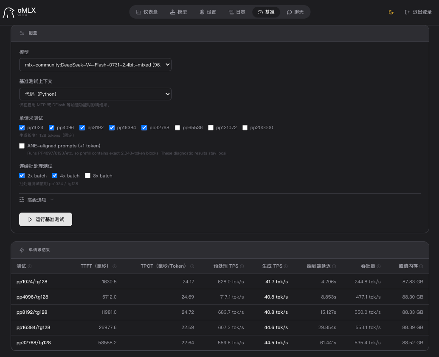
Task: Select the pp8192/tg128 result row label
Action: 32,312
